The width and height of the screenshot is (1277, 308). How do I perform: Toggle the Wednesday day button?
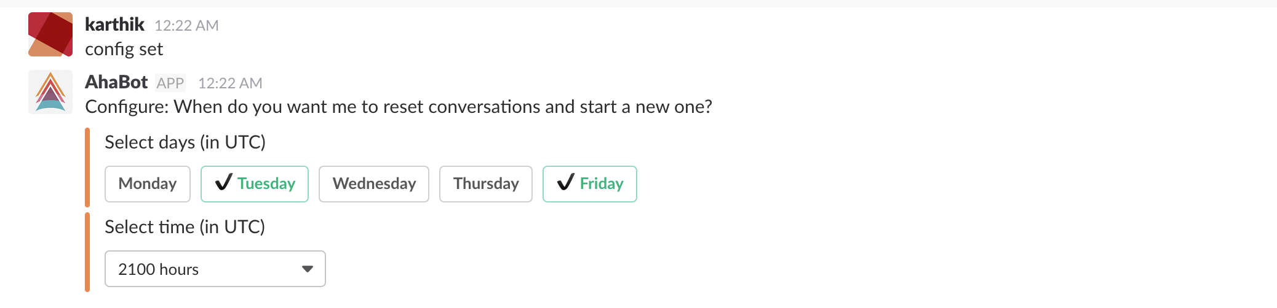pyautogui.click(x=374, y=183)
